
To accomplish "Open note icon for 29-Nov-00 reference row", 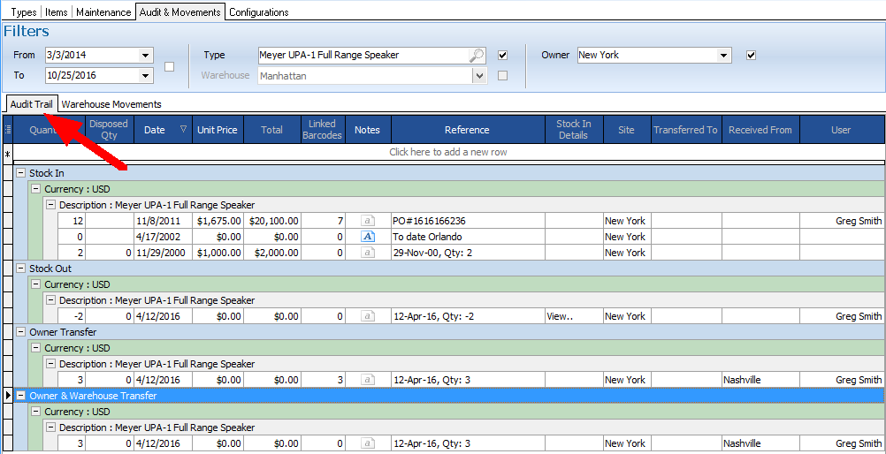I will pyautogui.click(x=368, y=253).
